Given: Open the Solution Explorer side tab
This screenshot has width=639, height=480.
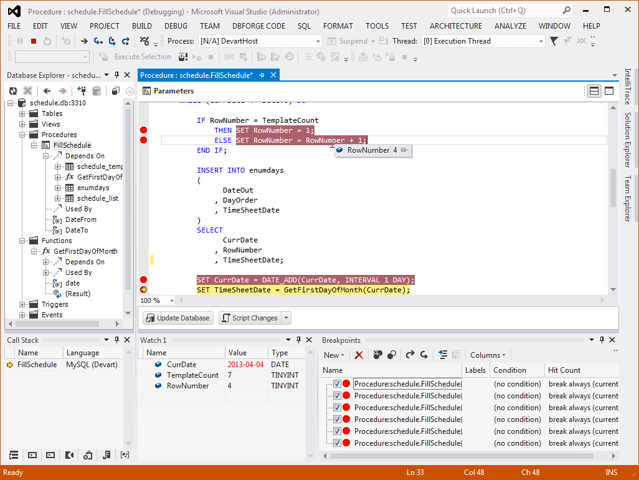Looking at the screenshot, I should point(628,140).
